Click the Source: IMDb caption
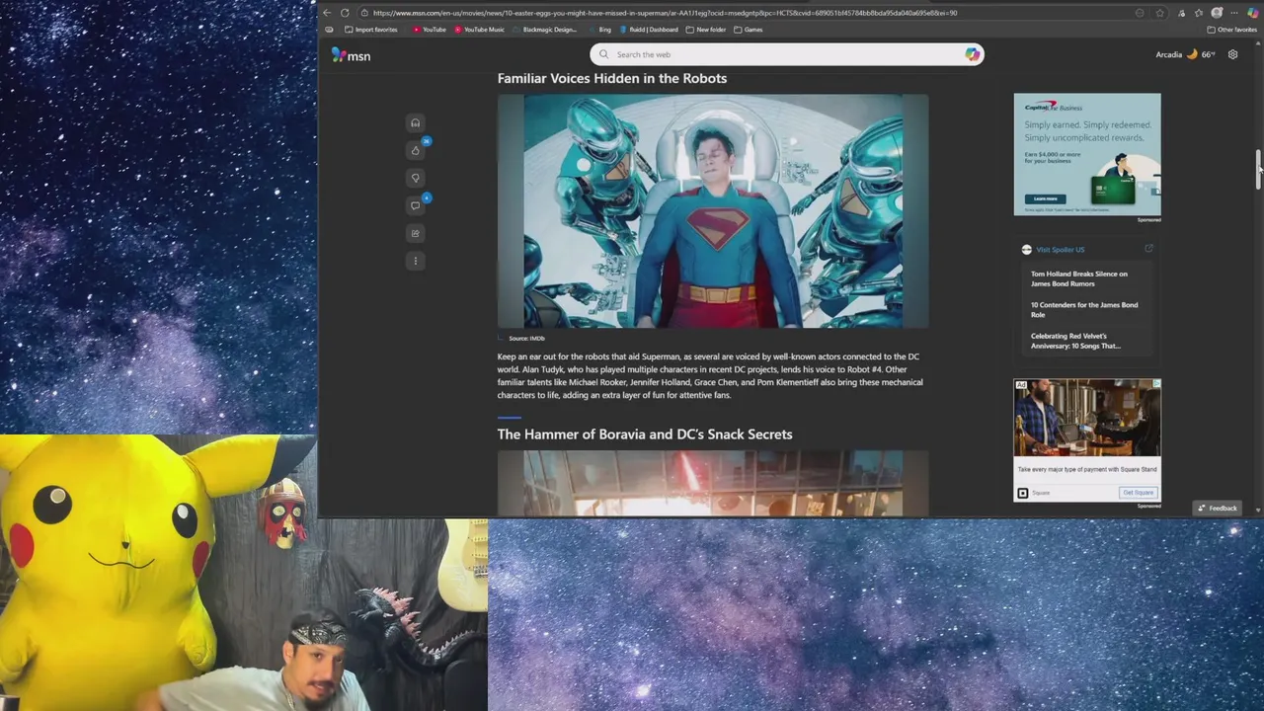1264x711 pixels. click(526, 338)
